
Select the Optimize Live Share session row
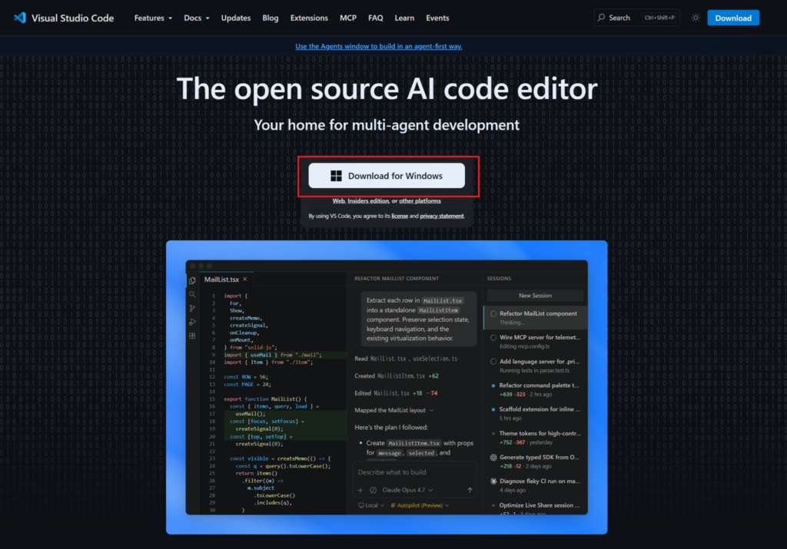coord(535,508)
